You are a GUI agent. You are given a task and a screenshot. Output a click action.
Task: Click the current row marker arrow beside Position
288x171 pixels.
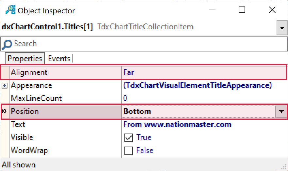coord(5,111)
